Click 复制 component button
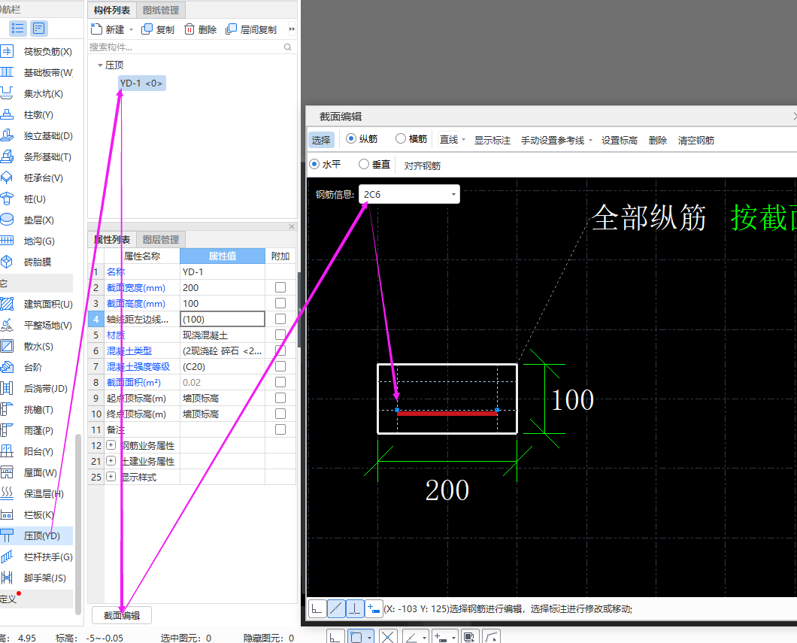The height and width of the screenshot is (643, 797). click(x=158, y=29)
